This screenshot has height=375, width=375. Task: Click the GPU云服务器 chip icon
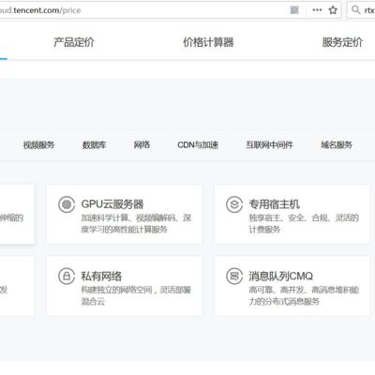click(x=67, y=204)
